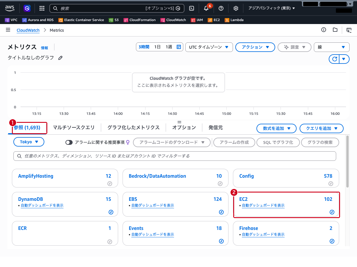Open 調査 dropdown
Image resolution: width=357 pixels, height=267 pixels.
(x=295, y=47)
